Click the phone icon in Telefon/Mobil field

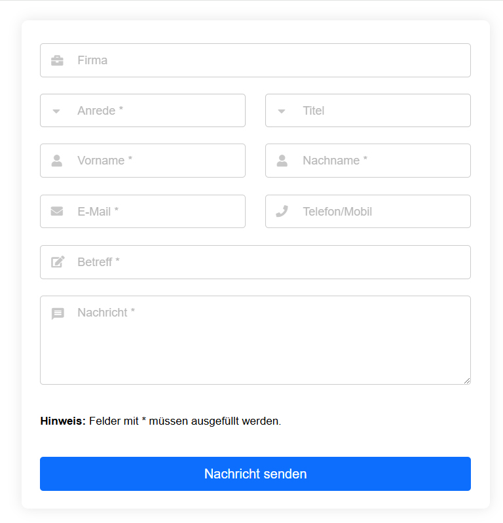click(282, 211)
